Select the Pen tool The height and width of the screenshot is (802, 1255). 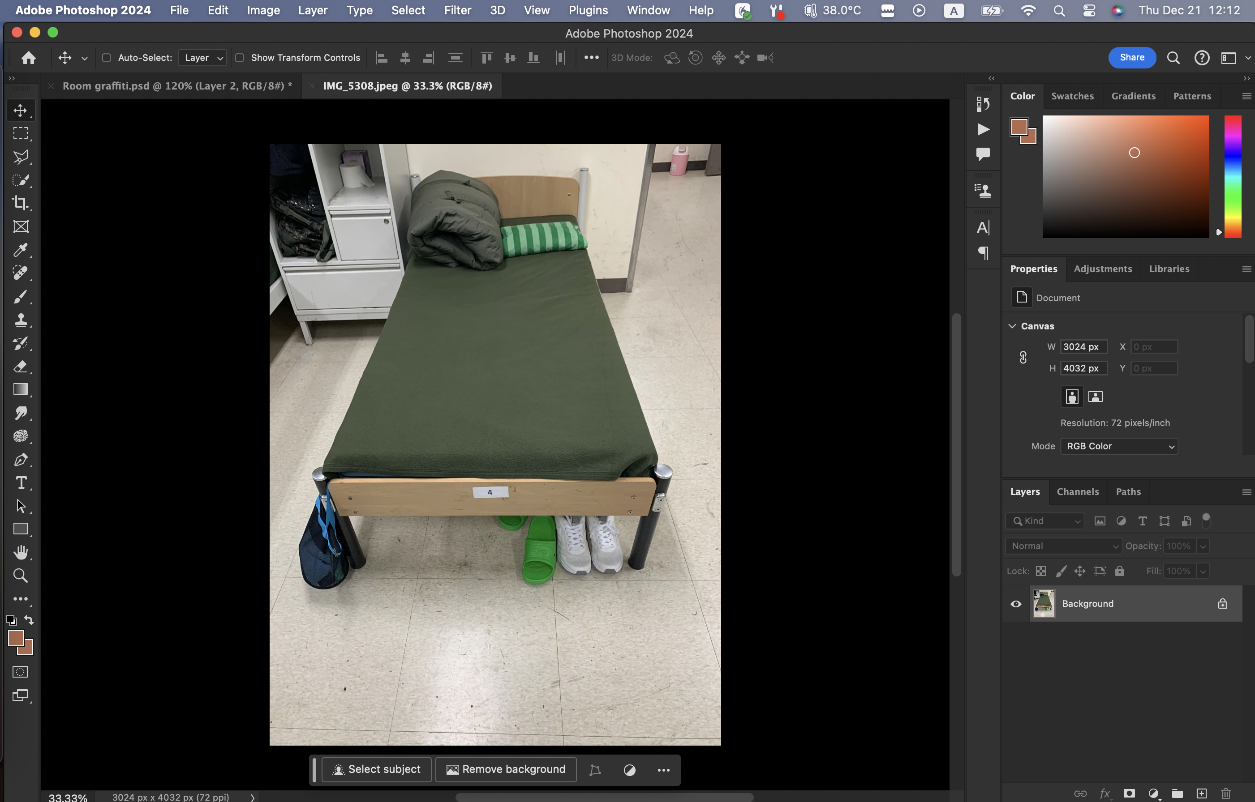(x=20, y=460)
